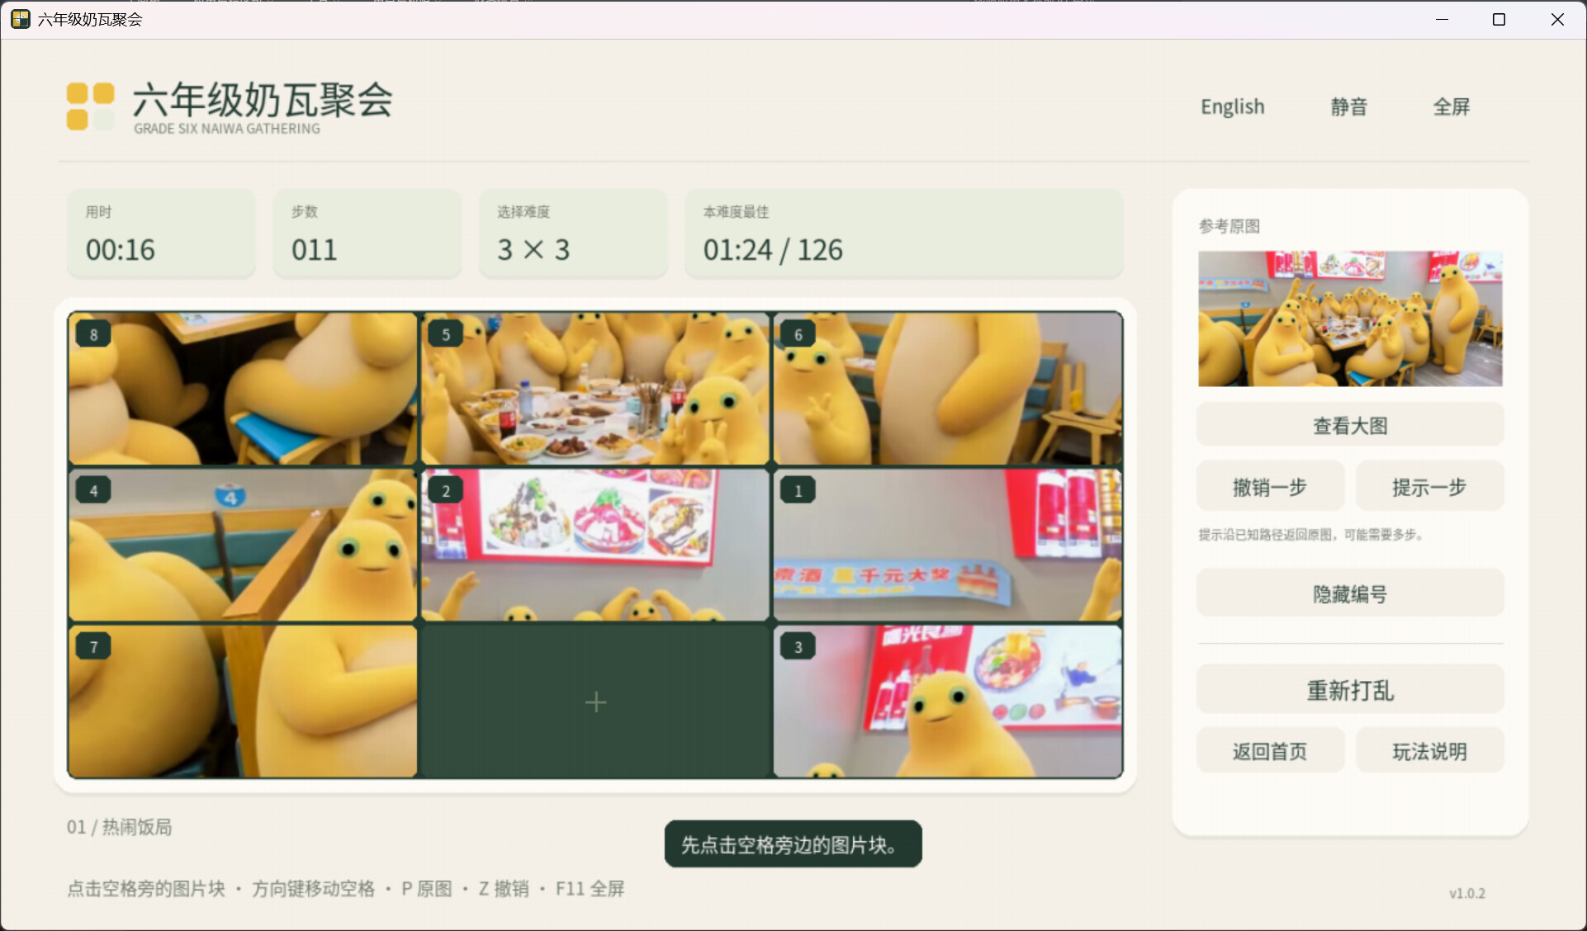Switch language to English

(x=1232, y=106)
